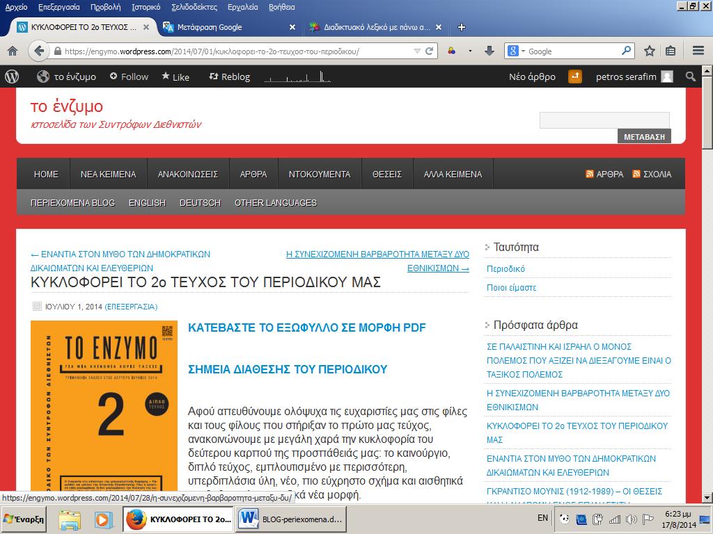Open next post 'Η ΣΥΝΕΧΙΖΟΜΕΝΗ ΒΑΡΒΑΡΟΤΗΤΑ' link above title
Viewport: 713px width, 534px height.
[377, 261]
